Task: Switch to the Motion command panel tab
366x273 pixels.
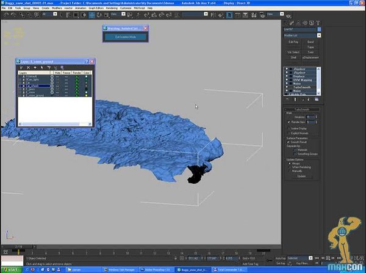Action: click(x=305, y=23)
